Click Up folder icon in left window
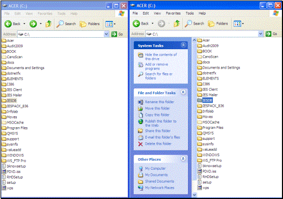The width and height of the screenshot is (283, 199). point(48,24)
